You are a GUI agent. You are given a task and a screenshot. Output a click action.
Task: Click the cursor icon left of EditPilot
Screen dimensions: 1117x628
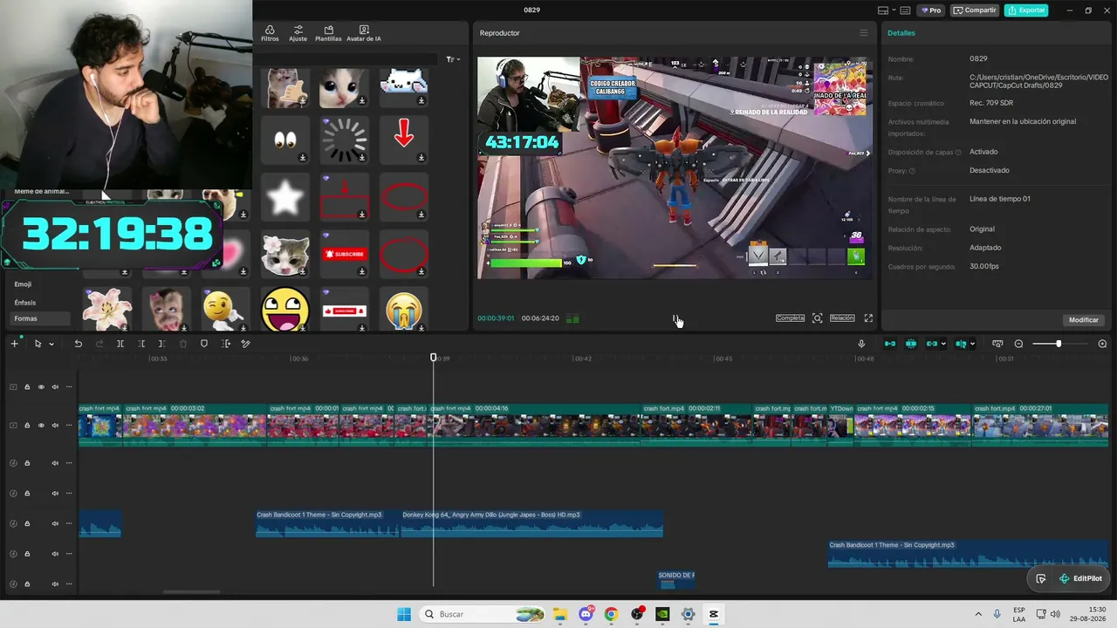click(x=1041, y=578)
